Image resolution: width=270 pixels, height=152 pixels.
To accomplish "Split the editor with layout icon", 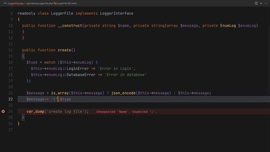I will coord(256,3).
